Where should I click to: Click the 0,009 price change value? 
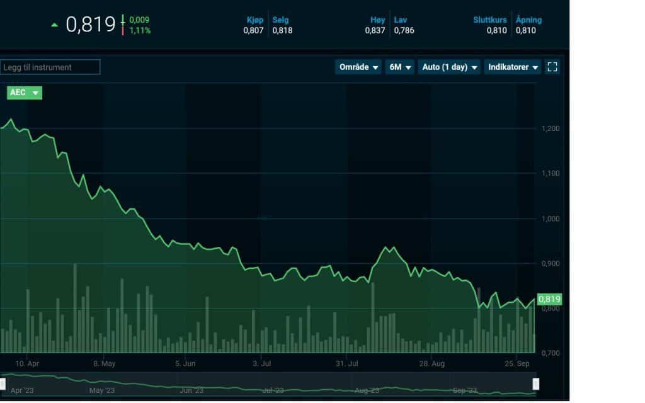139,20
